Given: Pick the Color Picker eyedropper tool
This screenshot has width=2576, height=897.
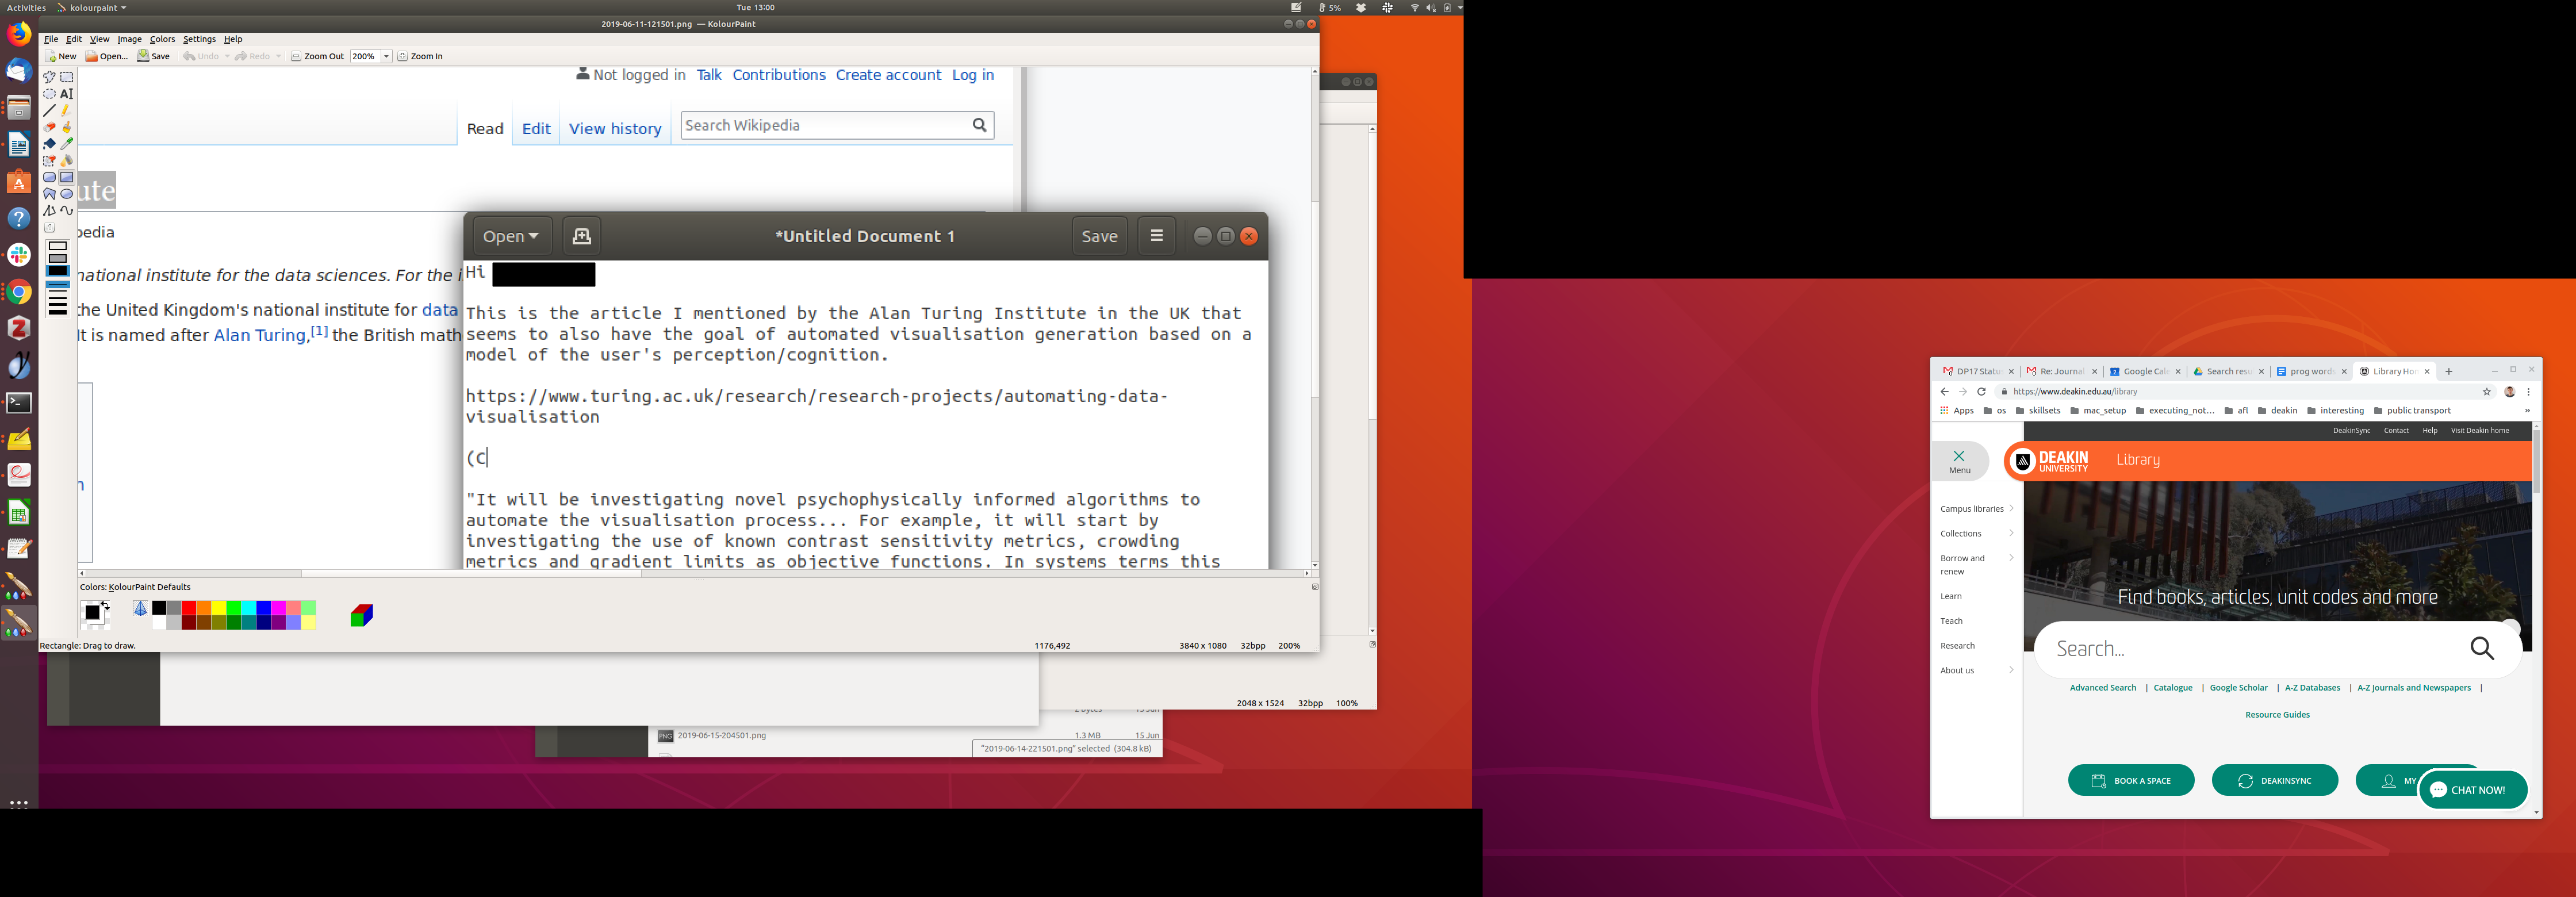Looking at the screenshot, I should [67, 144].
